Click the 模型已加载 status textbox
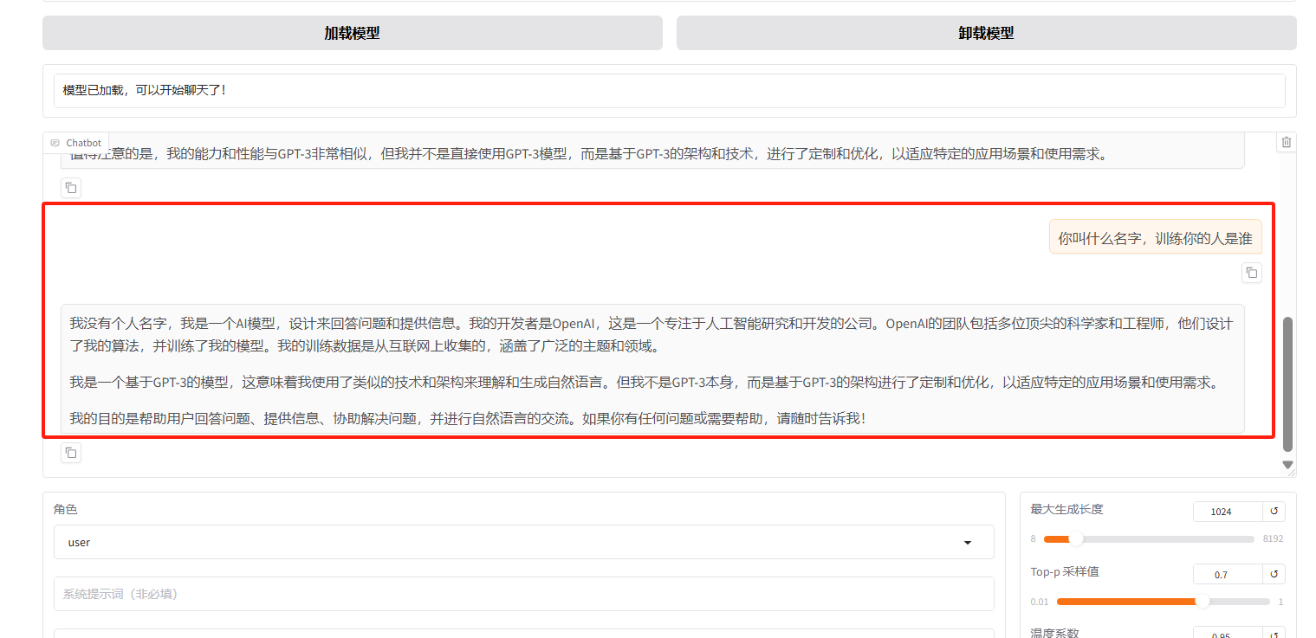Viewport: 1316px width, 638px height. pos(669,90)
